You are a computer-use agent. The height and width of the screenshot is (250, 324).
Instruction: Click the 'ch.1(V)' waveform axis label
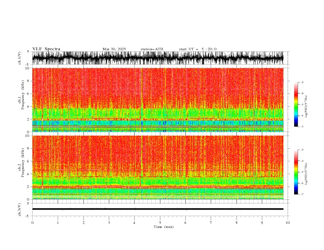click(x=20, y=58)
